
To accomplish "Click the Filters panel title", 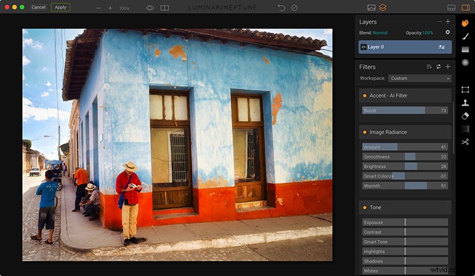I will tap(367, 67).
